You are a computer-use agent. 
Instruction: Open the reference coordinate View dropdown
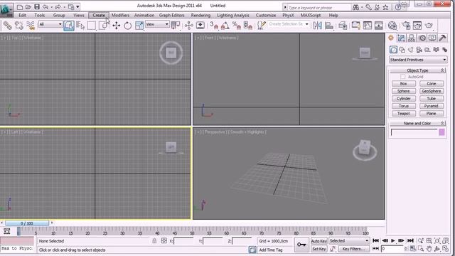(157, 24)
